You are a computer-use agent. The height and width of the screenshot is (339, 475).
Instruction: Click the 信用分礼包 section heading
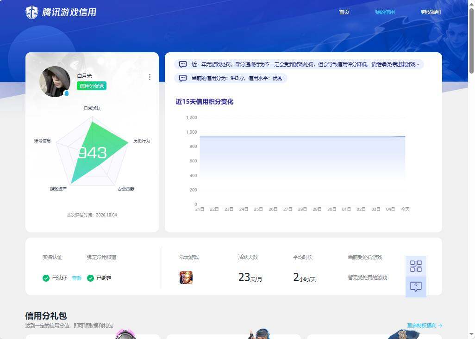click(x=46, y=316)
